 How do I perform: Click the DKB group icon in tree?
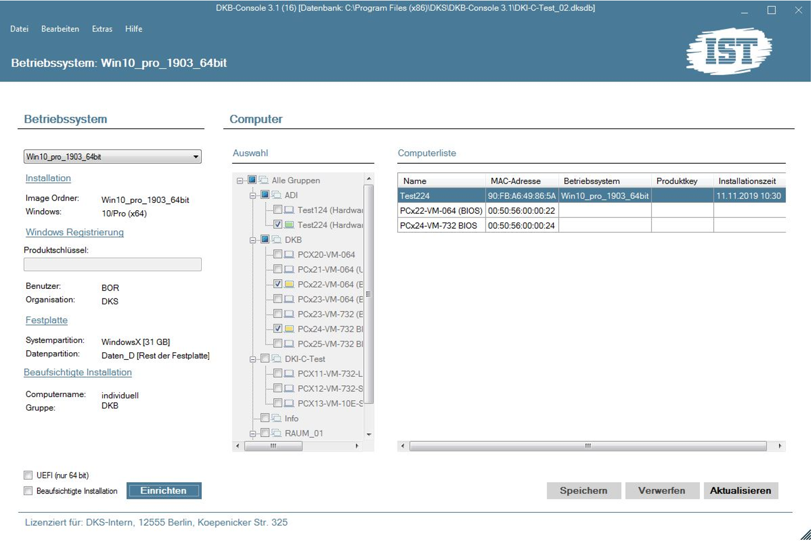(x=277, y=240)
